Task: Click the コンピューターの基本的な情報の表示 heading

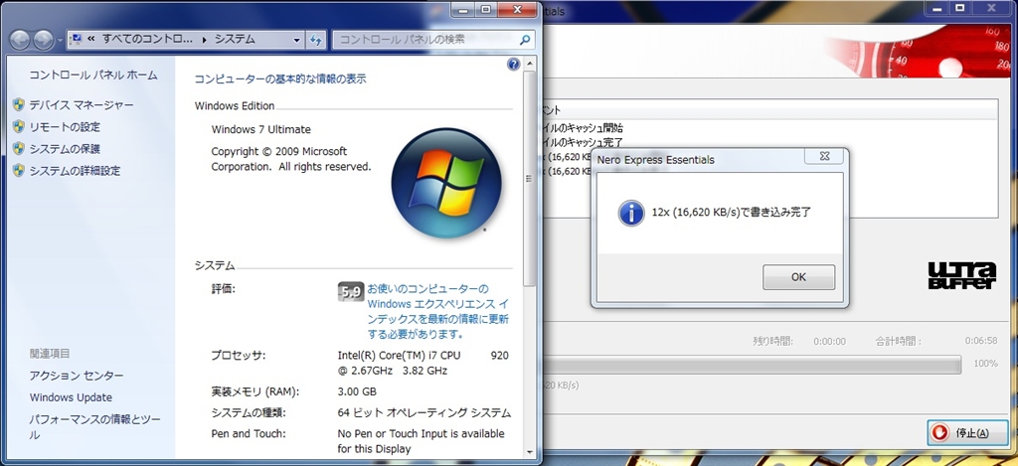Action: tap(280, 79)
